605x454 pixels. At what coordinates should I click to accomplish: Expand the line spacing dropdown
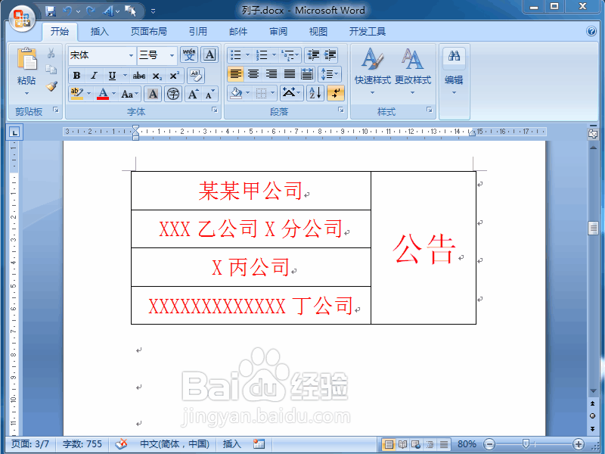coord(328,74)
